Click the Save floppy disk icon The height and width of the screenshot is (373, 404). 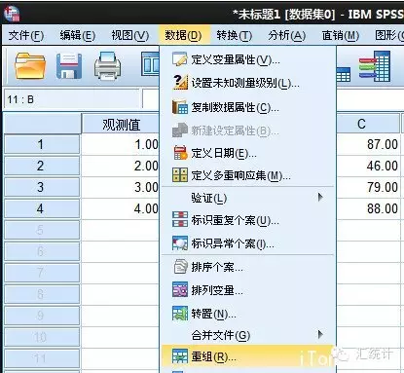tap(68, 66)
